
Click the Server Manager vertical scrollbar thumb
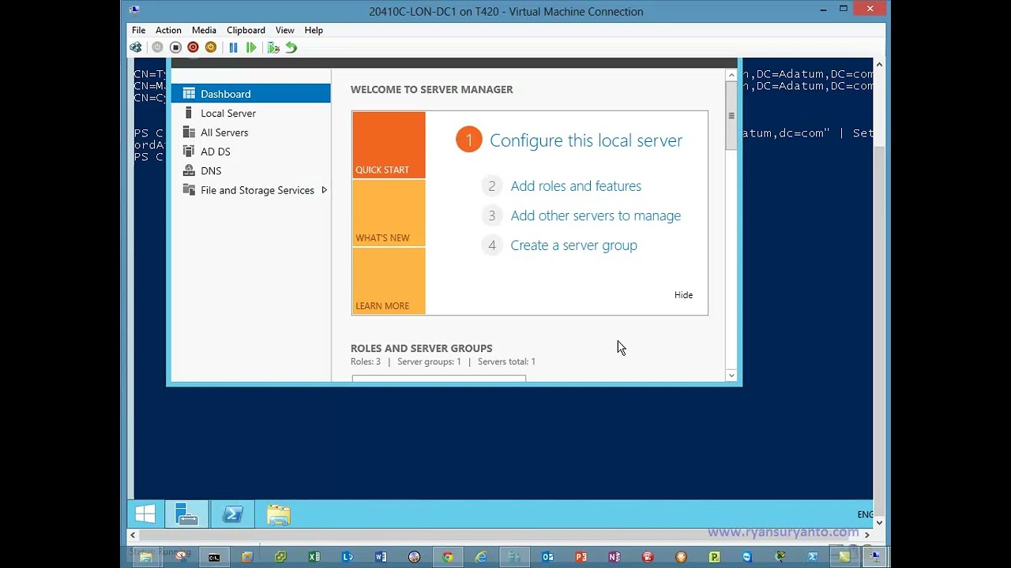pos(731,115)
